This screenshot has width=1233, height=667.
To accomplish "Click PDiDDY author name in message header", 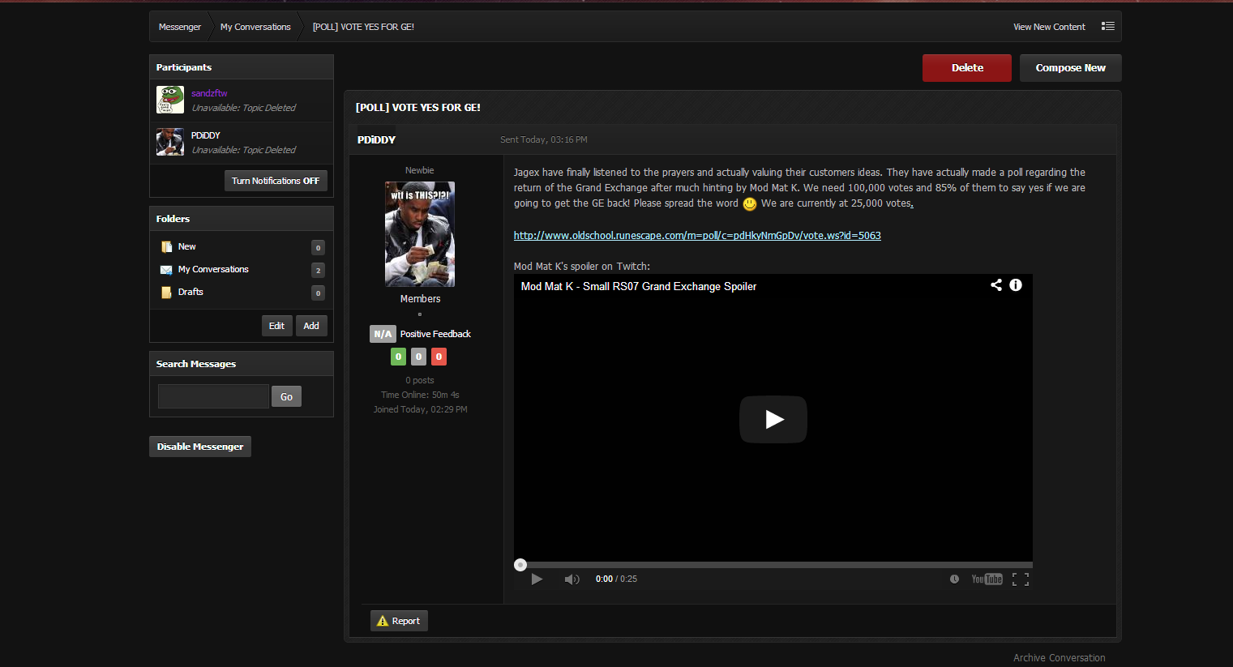I will (376, 139).
